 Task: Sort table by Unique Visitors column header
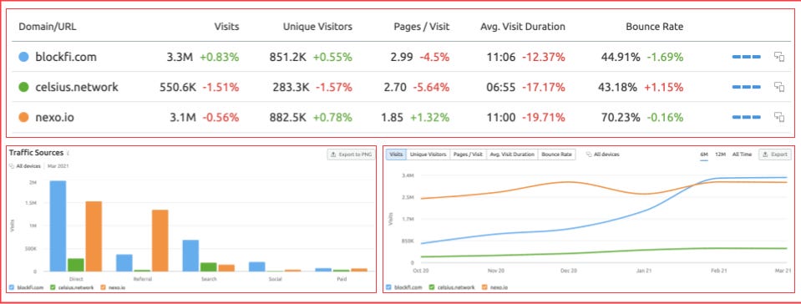pyautogui.click(x=317, y=27)
